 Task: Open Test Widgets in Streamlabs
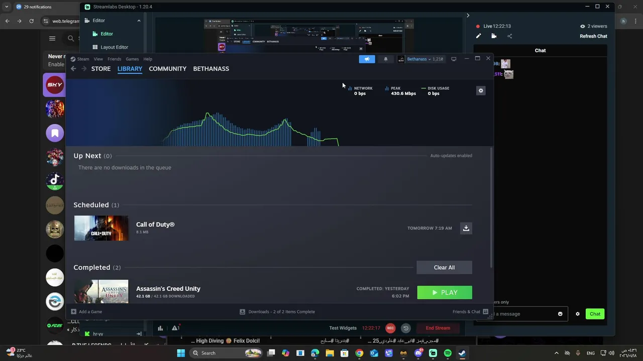343,328
